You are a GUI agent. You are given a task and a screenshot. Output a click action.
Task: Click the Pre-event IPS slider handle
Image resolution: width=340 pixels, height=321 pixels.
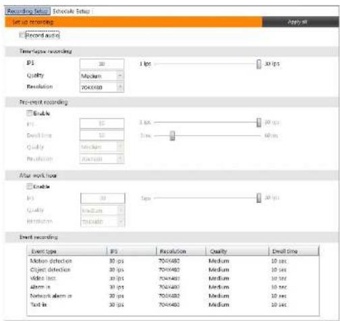pos(259,123)
